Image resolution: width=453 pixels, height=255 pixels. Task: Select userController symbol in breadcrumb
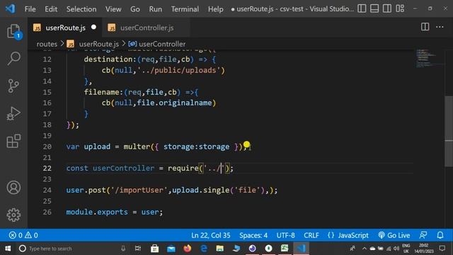(x=162, y=44)
